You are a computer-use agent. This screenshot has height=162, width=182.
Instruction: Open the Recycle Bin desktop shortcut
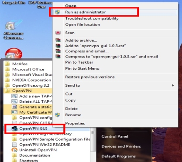(x=14, y=3)
